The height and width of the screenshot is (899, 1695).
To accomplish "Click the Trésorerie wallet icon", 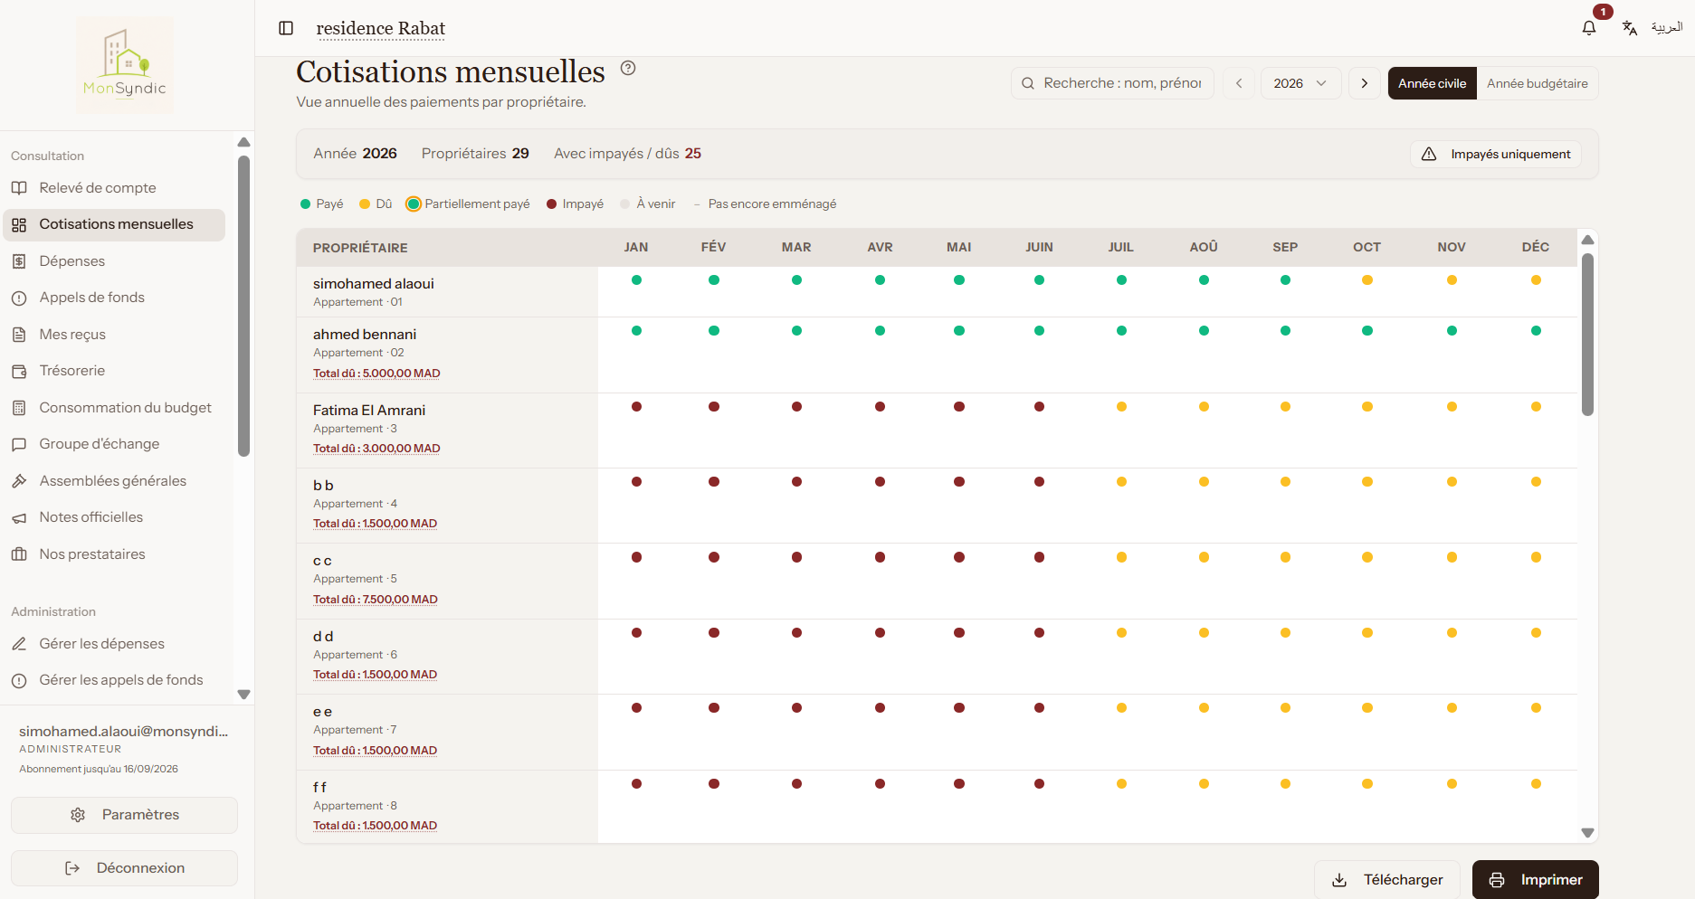I will coord(19,371).
